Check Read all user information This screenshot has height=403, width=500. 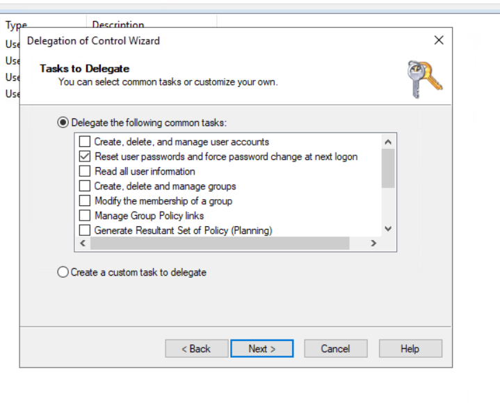point(85,171)
